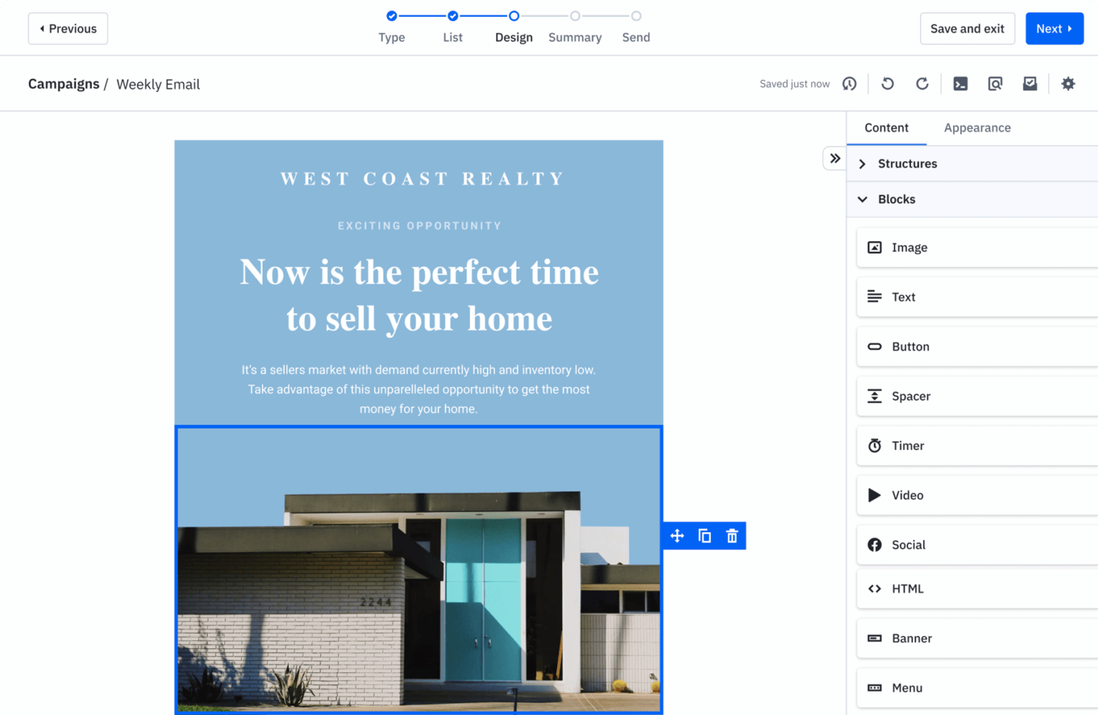Collapse the right sidebar panel

(x=834, y=158)
